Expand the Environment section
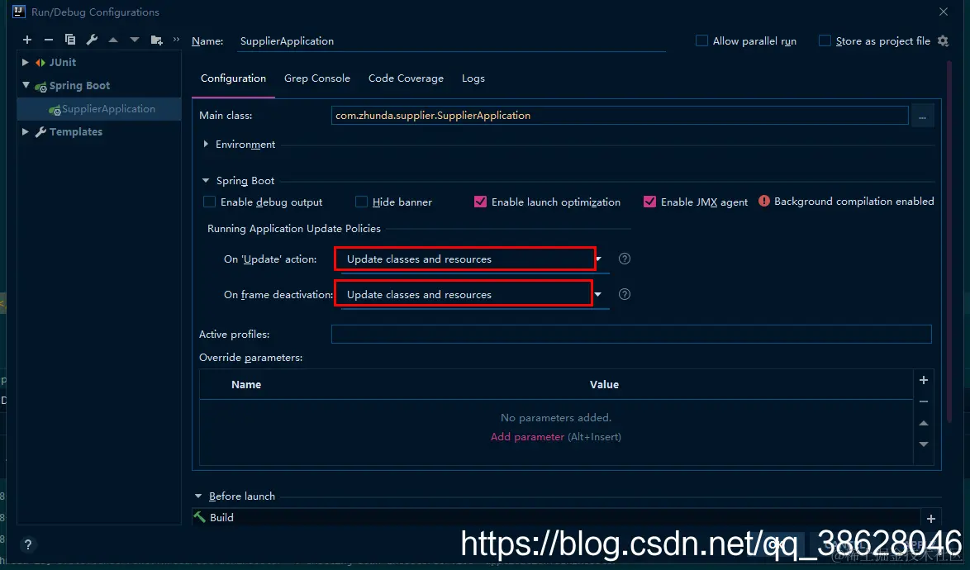Image resolution: width=970 pixels, height=570 pixels. click(206, 144)
